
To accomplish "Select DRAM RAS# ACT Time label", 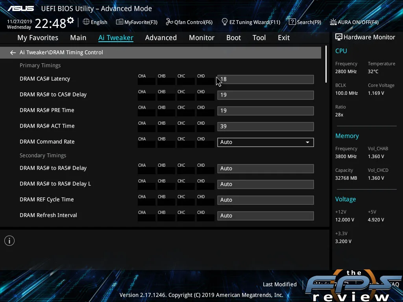I will [47, 126].
